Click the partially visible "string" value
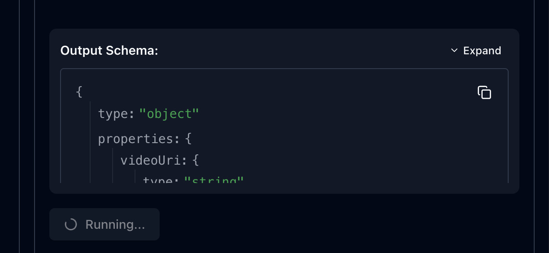This screenshot has height=253, width=549. coord(213,179)
